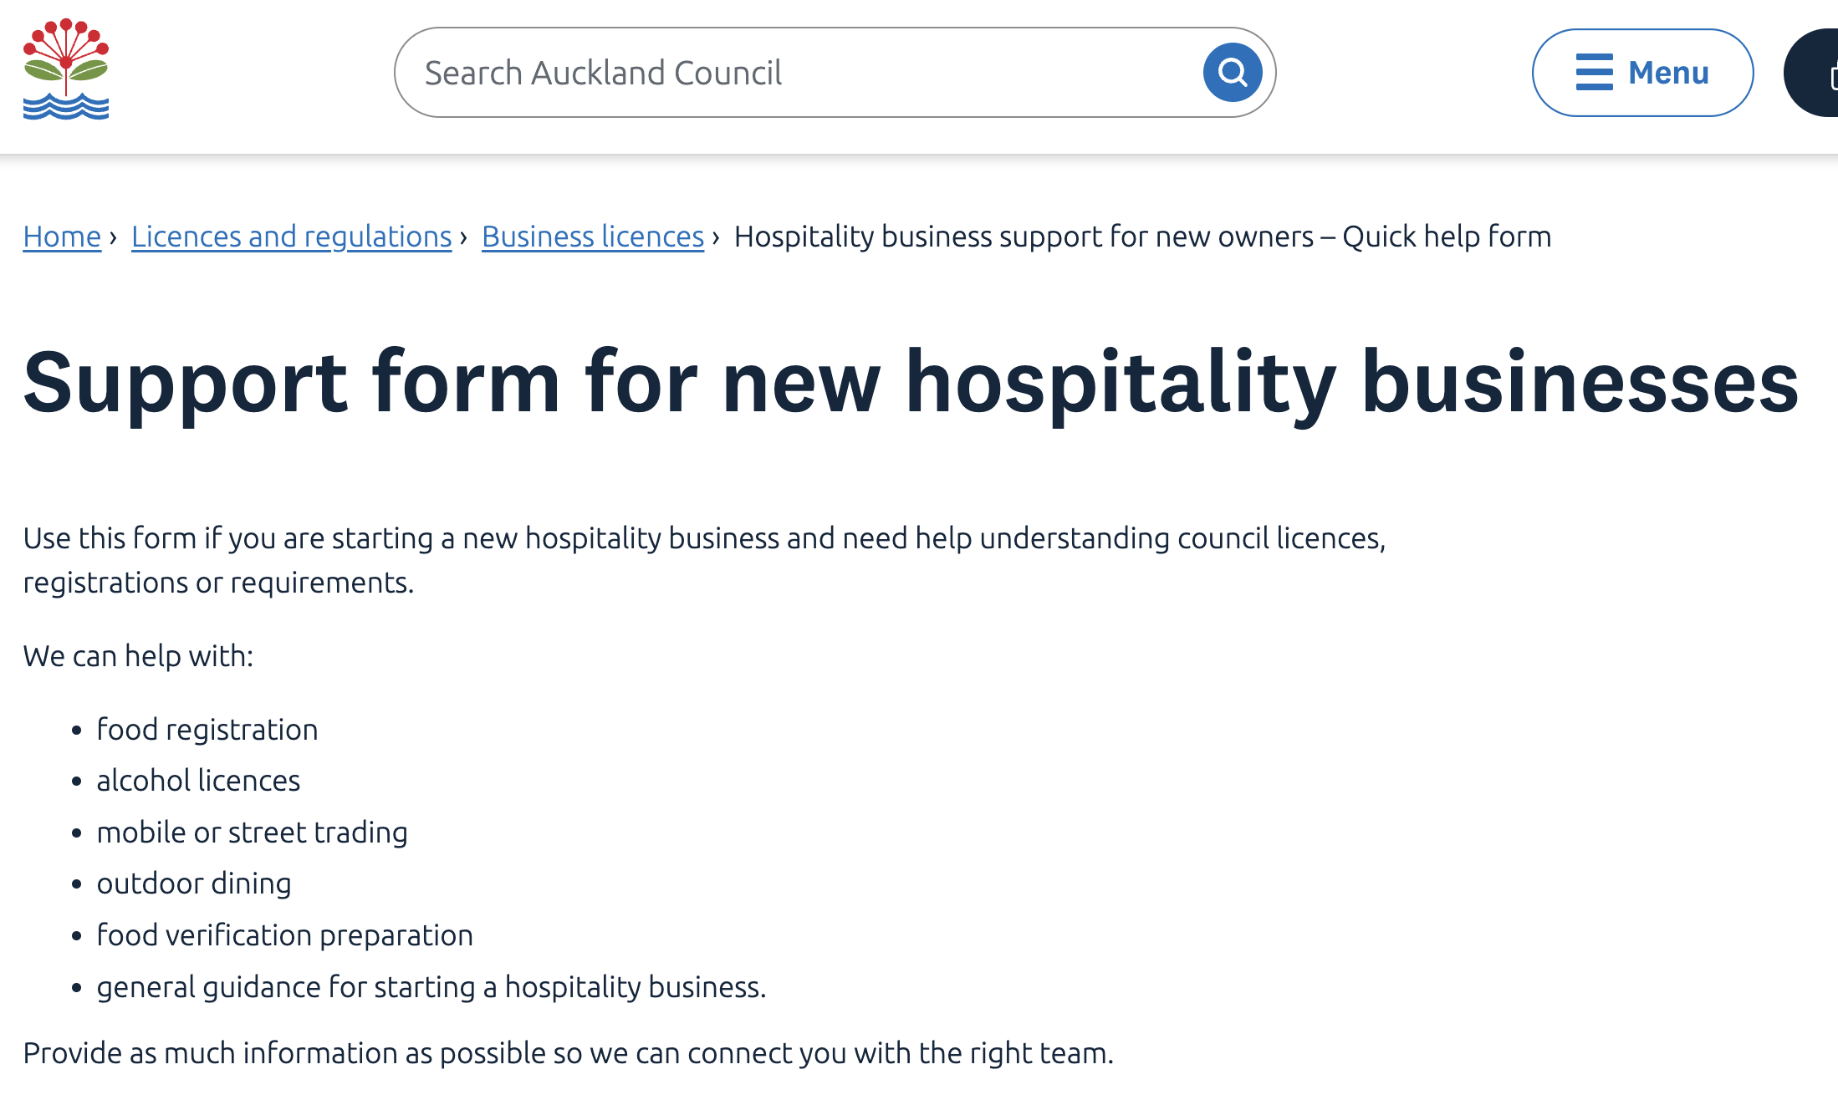Go to the Home breadcrumb link
Viewport: 1838px width, 1100px height.
(62, 237)
